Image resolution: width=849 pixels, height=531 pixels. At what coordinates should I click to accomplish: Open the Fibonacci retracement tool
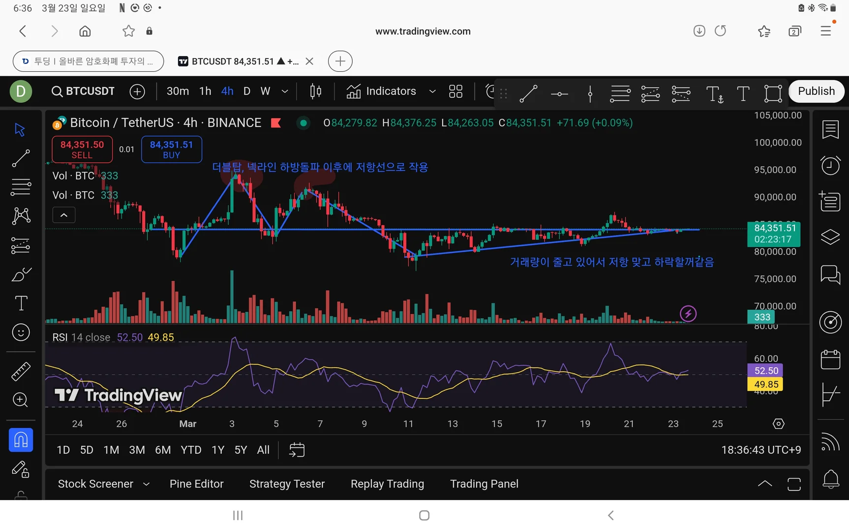[x=21, y=187]
